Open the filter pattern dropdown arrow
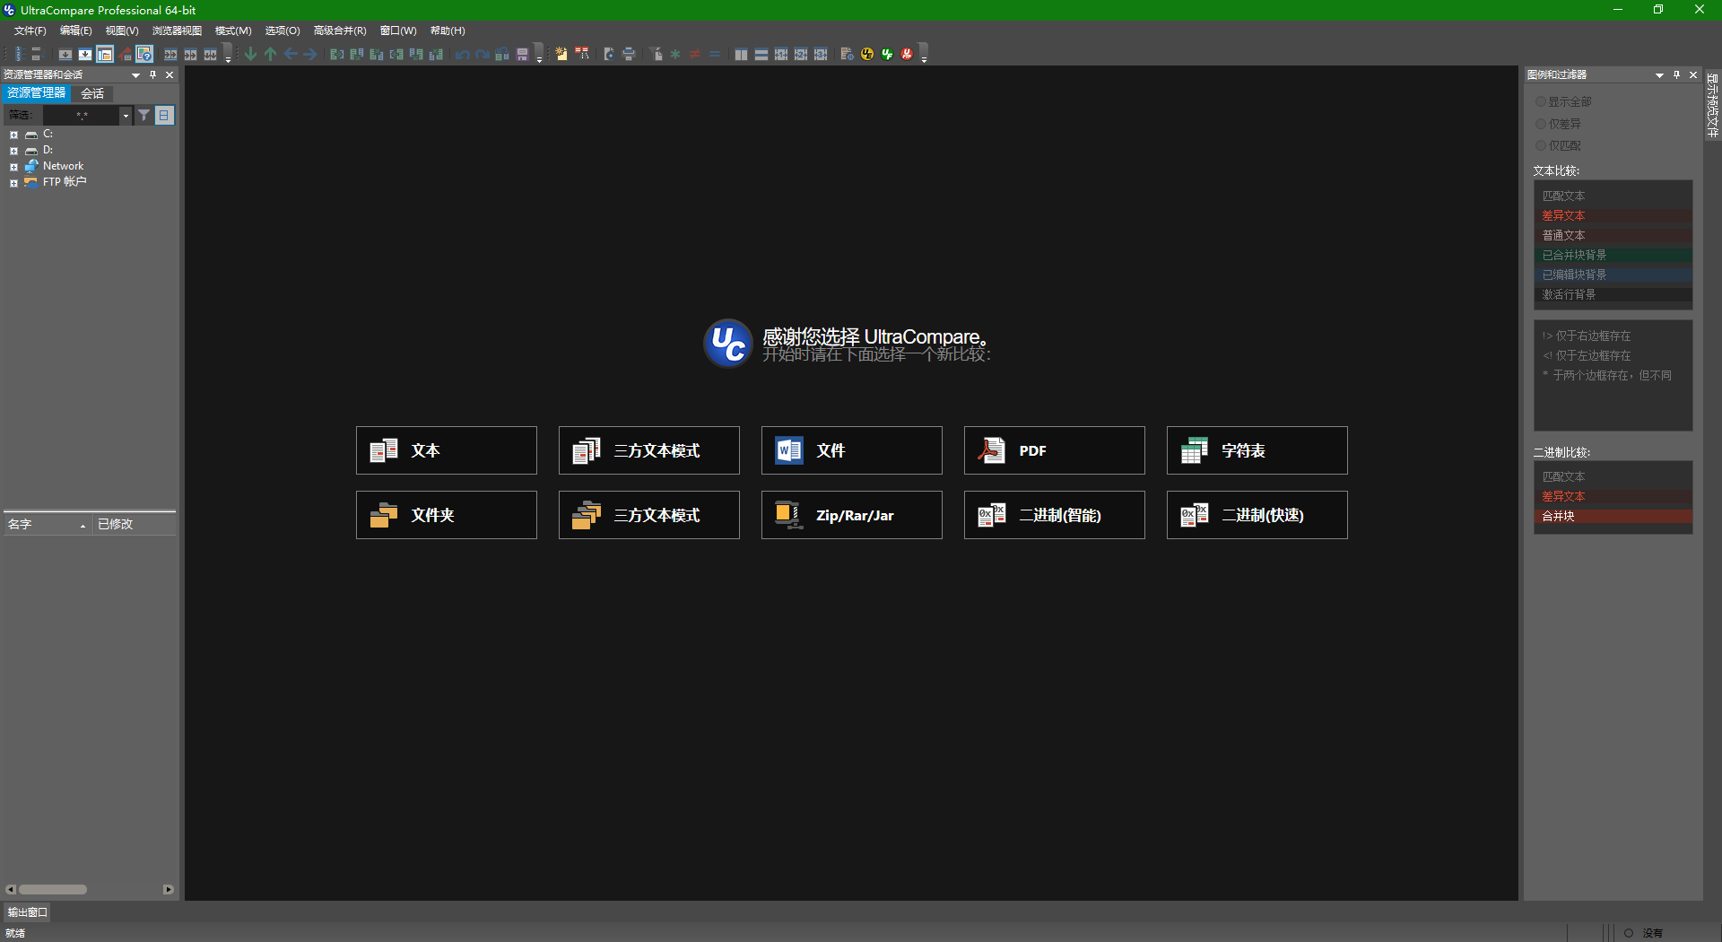The width and height of the screenshot is (1722, 942). [x=126, y=115]
